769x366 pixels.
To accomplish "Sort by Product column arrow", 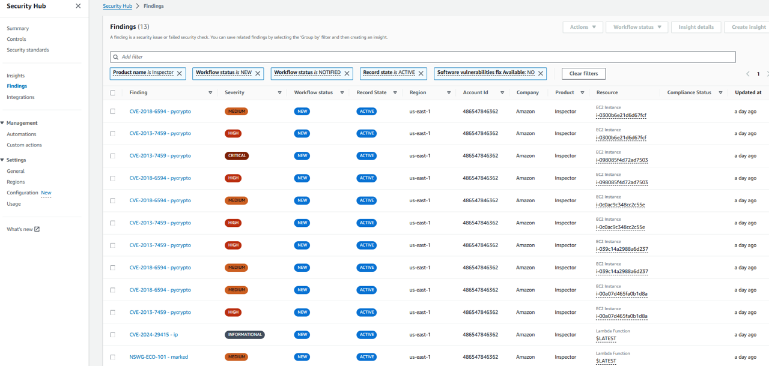I will tap(582, 93).
